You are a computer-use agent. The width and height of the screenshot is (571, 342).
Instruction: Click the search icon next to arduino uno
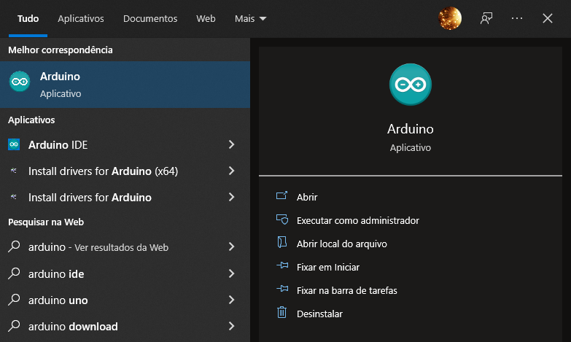click(14, 300)
